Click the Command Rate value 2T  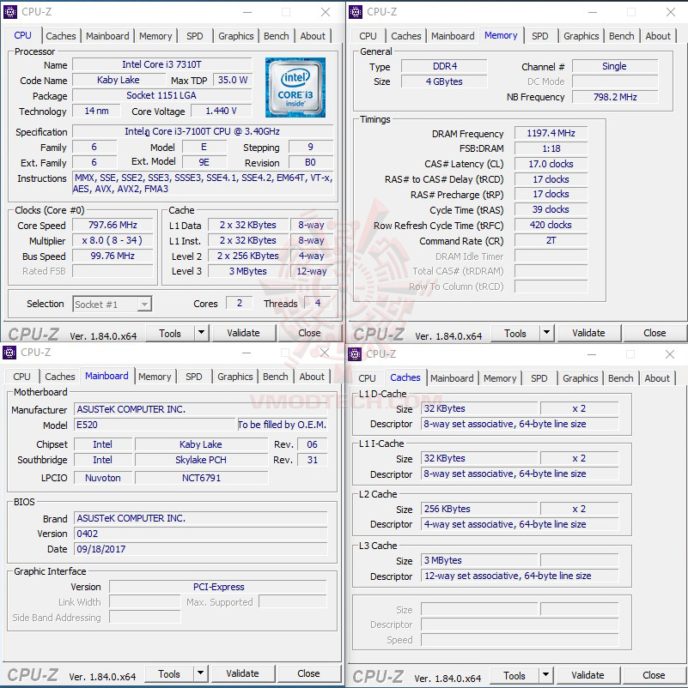551,240
